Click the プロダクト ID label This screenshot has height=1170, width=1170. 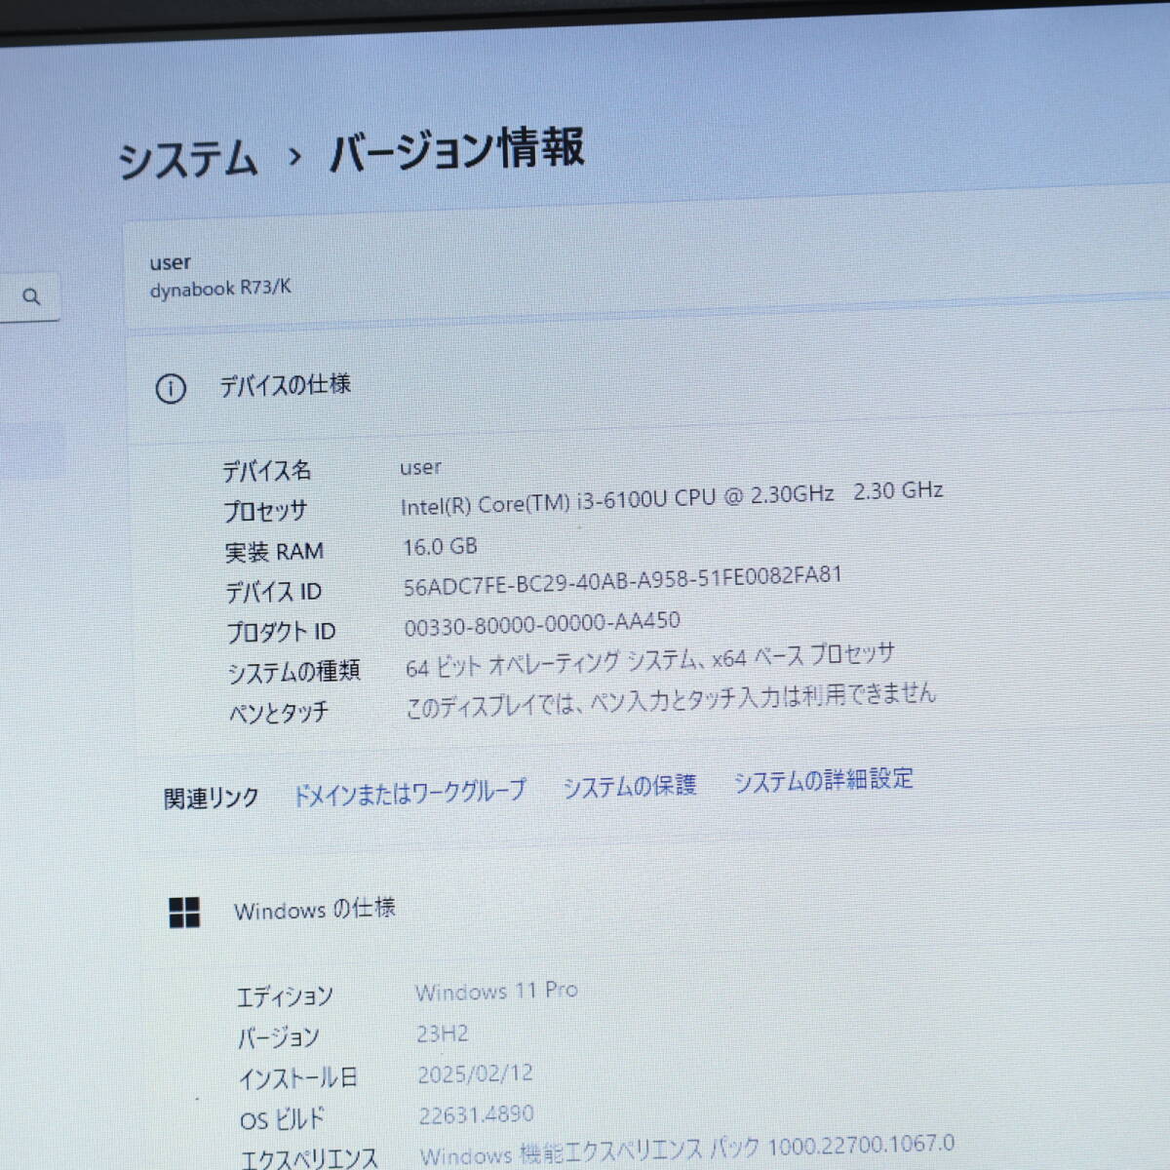(x=282, y=632)
